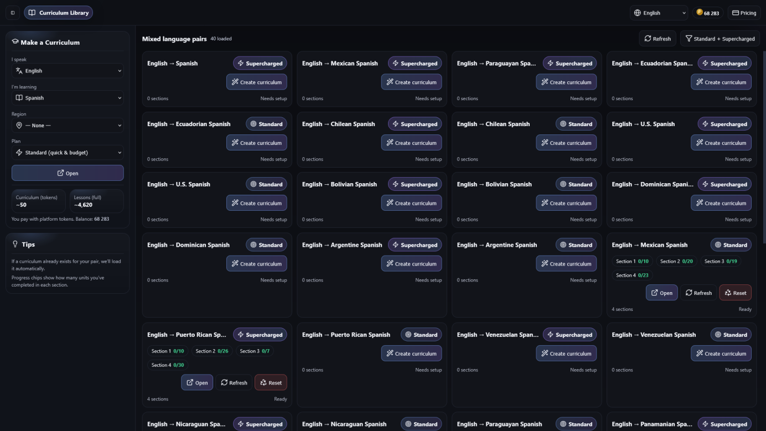This screenshot has width=766, height=431.
Task: Open the Plan dropdown showing Standard (quick & budget)
Action: point(68,153)
